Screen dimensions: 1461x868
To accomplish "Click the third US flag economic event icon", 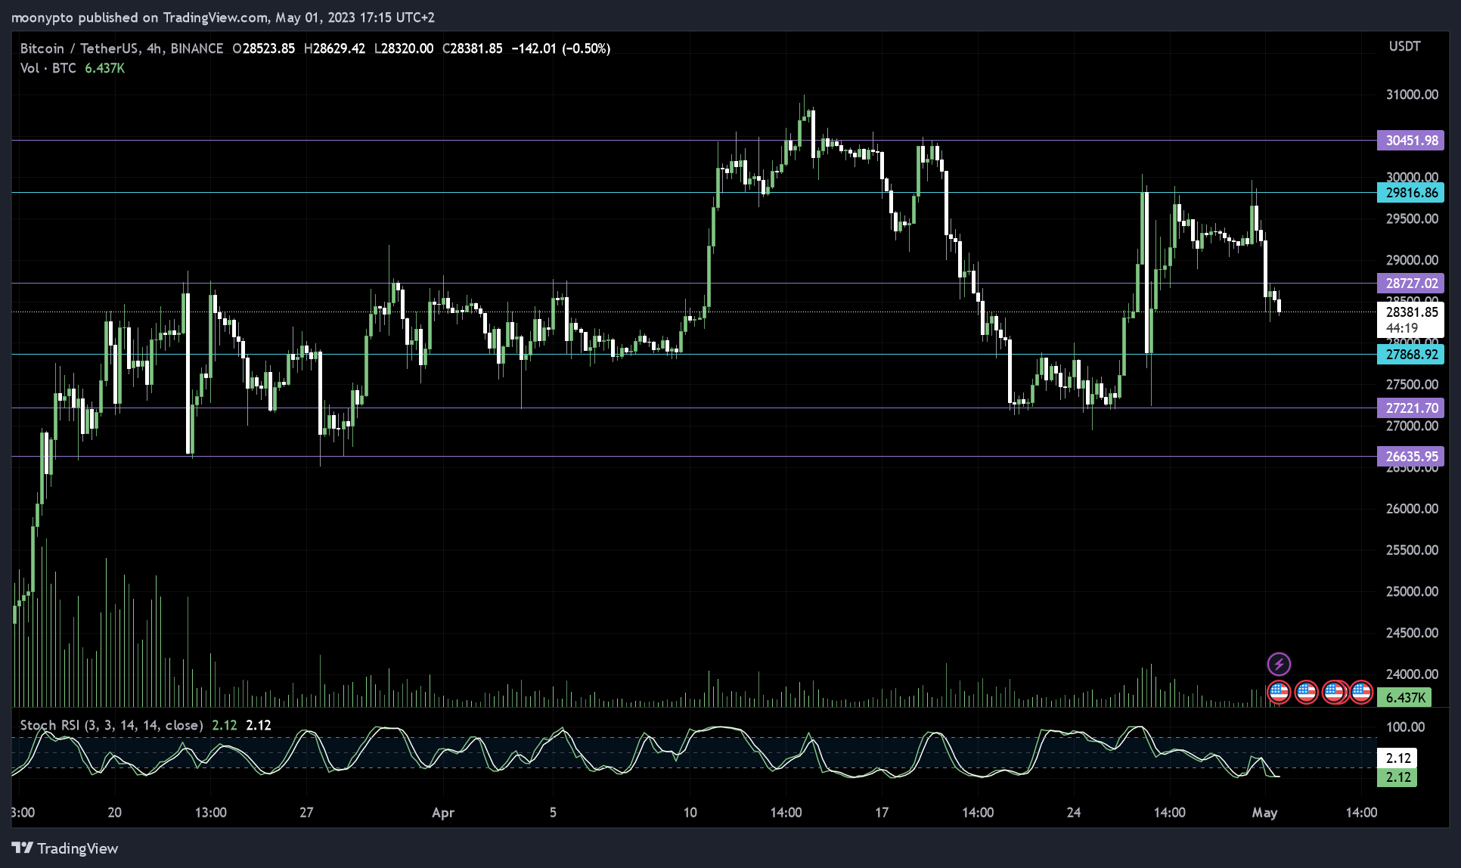I will [1334, 692].
